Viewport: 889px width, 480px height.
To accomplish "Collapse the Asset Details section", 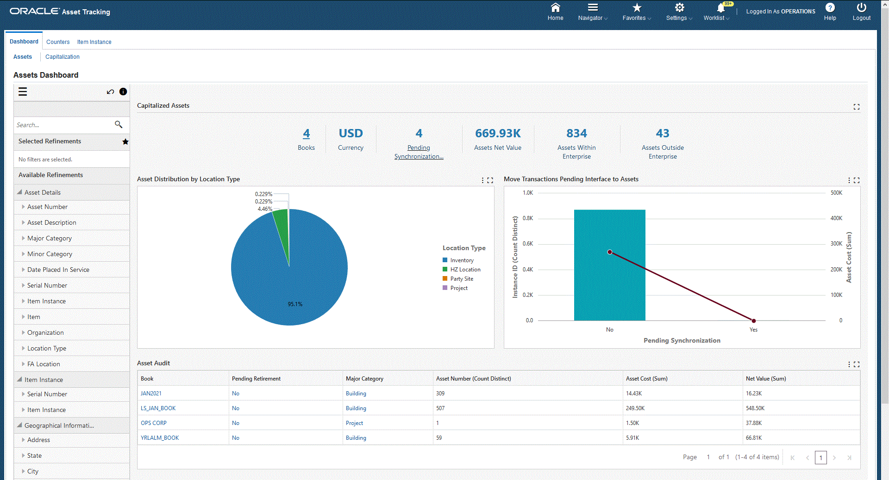I will click(x=19, y=192).
